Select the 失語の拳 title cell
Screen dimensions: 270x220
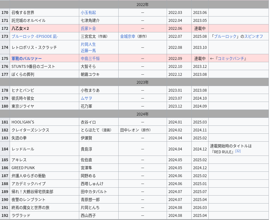tap(44, 138)
